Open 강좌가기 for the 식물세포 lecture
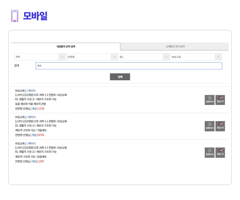The width and height of the screenshot is (240, 200). point(209,126)
